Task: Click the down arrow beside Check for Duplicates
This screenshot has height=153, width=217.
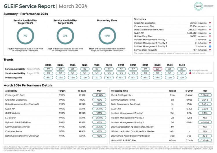Action: 210,23
